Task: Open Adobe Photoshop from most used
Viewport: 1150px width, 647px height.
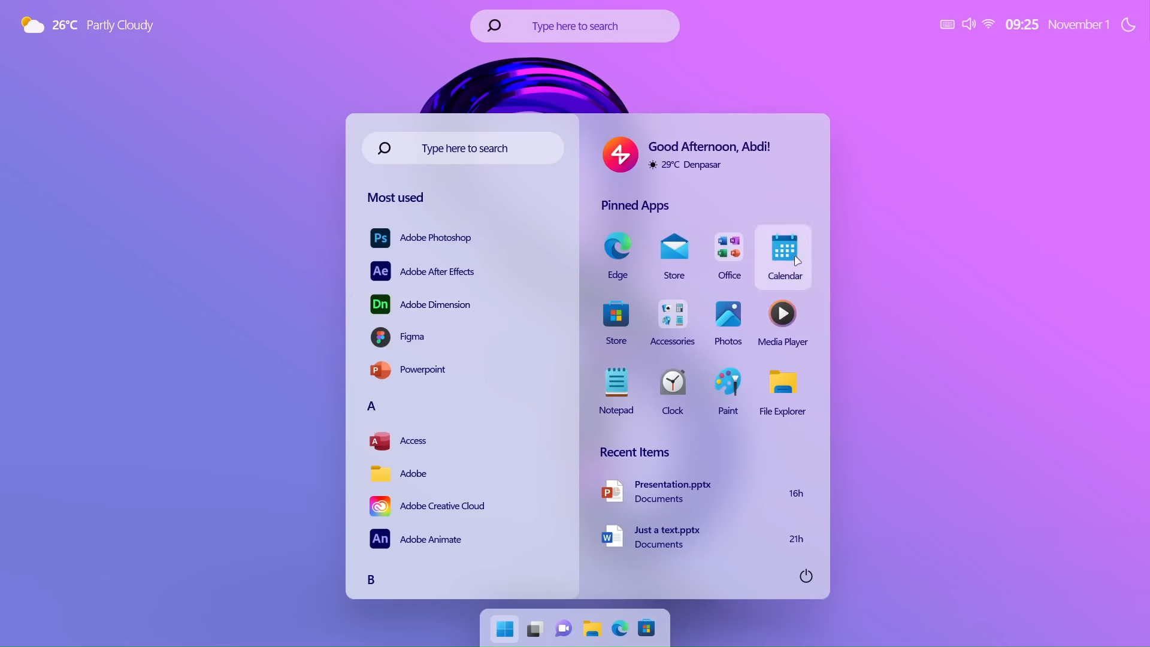Action: click(435, 237)
